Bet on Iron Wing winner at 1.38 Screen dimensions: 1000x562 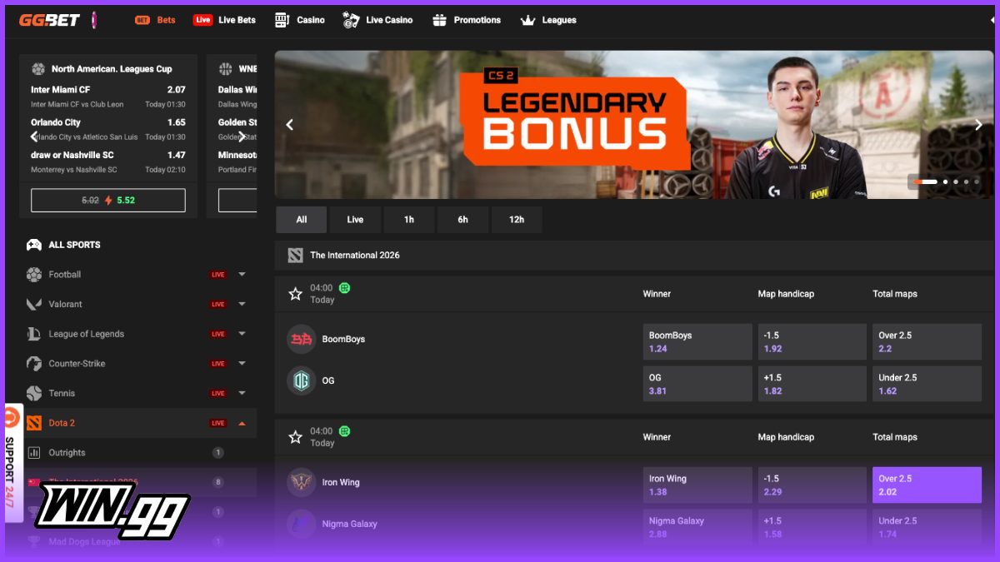point(697,485)
